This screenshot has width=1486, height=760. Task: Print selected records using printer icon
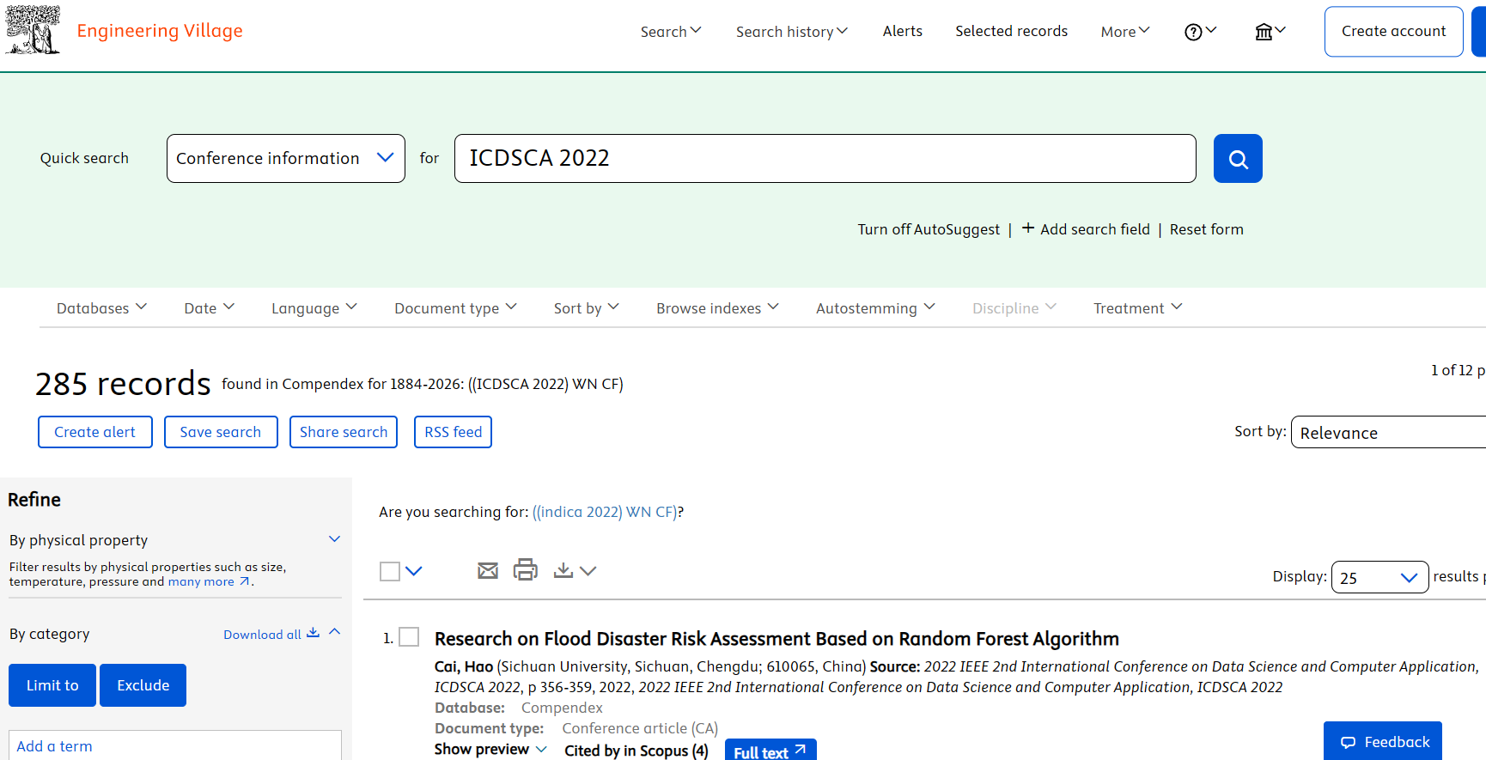click(525, 569)
